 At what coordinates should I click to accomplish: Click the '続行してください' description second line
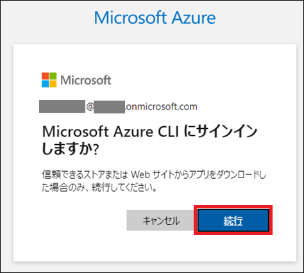point(99,188)
